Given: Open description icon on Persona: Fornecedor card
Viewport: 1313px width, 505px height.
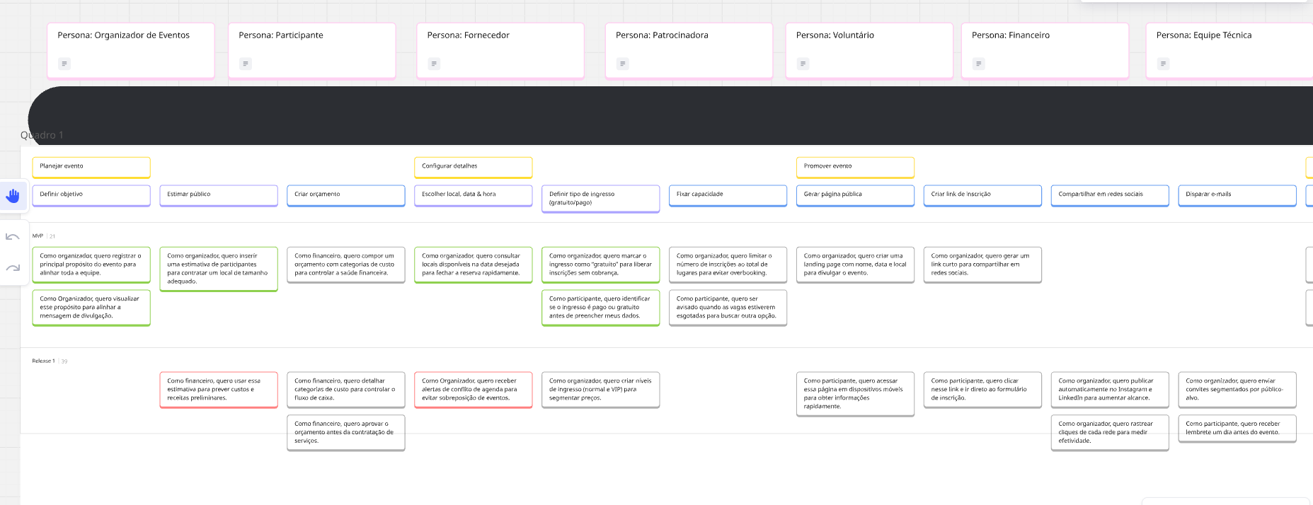Looking at the screenshot, I should 434,64.
